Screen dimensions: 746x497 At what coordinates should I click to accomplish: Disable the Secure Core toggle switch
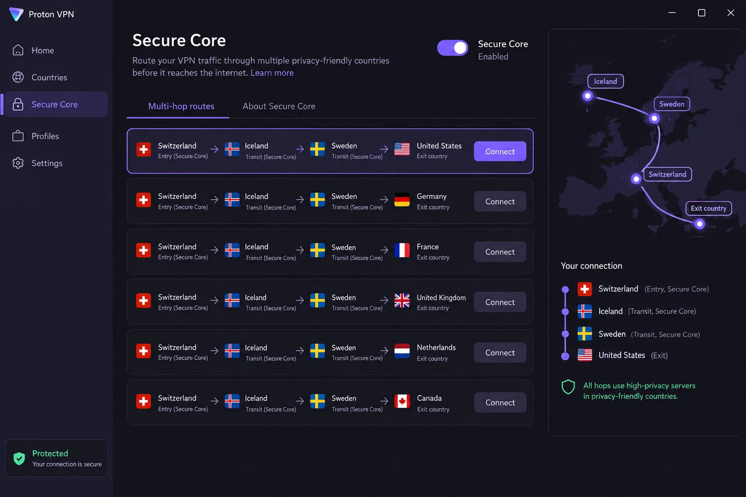[x=453, y=48]
